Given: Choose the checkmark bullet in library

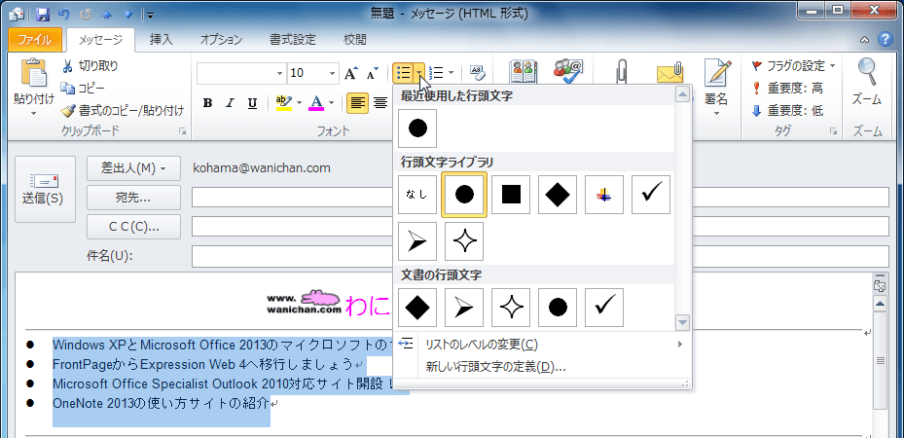Looking at the screenshot, I should (651, 195).
